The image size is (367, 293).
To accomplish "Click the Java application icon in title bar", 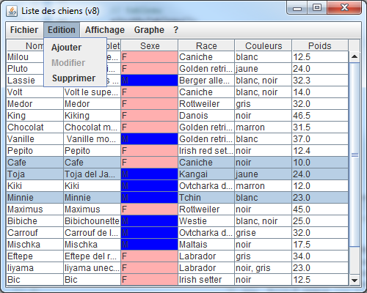I will pyautogui.click(x=12, y=11).
